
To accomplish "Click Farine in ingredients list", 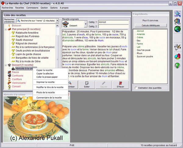I will pyautogui.click(x=140, y=44).
